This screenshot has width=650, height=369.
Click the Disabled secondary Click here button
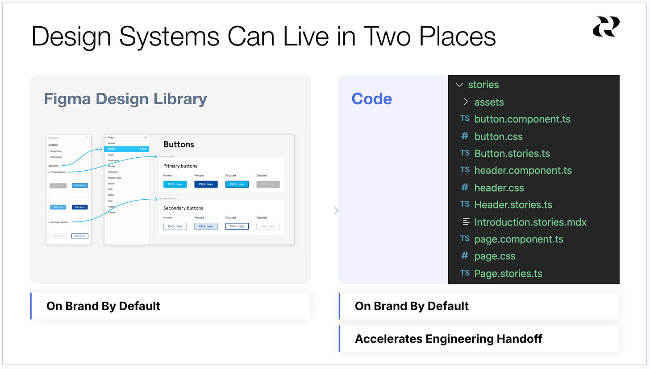click(268, 226)
